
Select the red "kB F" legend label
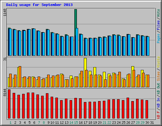tap(158, 115)
